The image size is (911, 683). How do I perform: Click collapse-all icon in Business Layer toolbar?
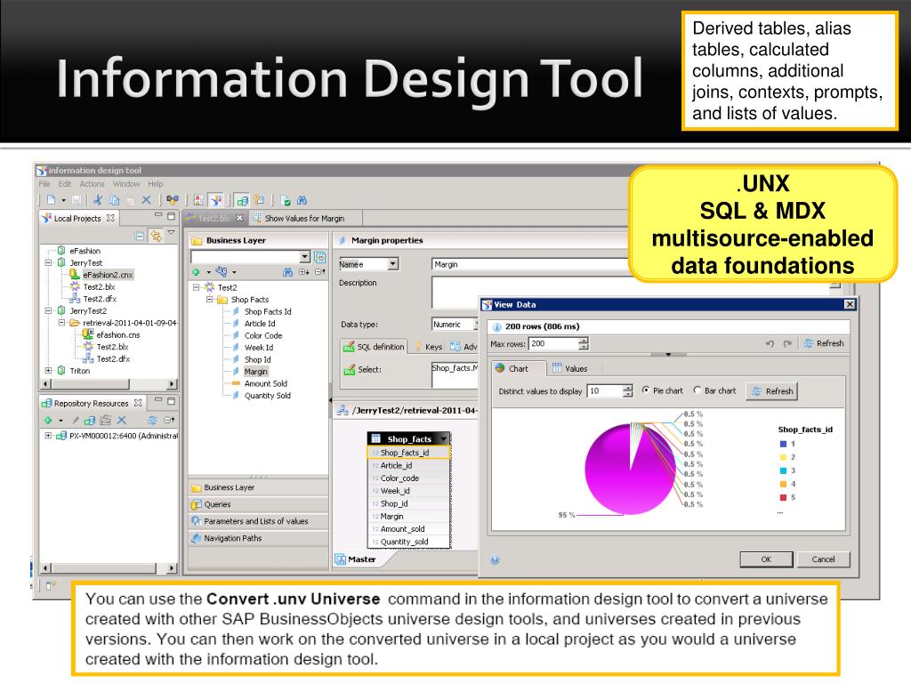point(320,272)
